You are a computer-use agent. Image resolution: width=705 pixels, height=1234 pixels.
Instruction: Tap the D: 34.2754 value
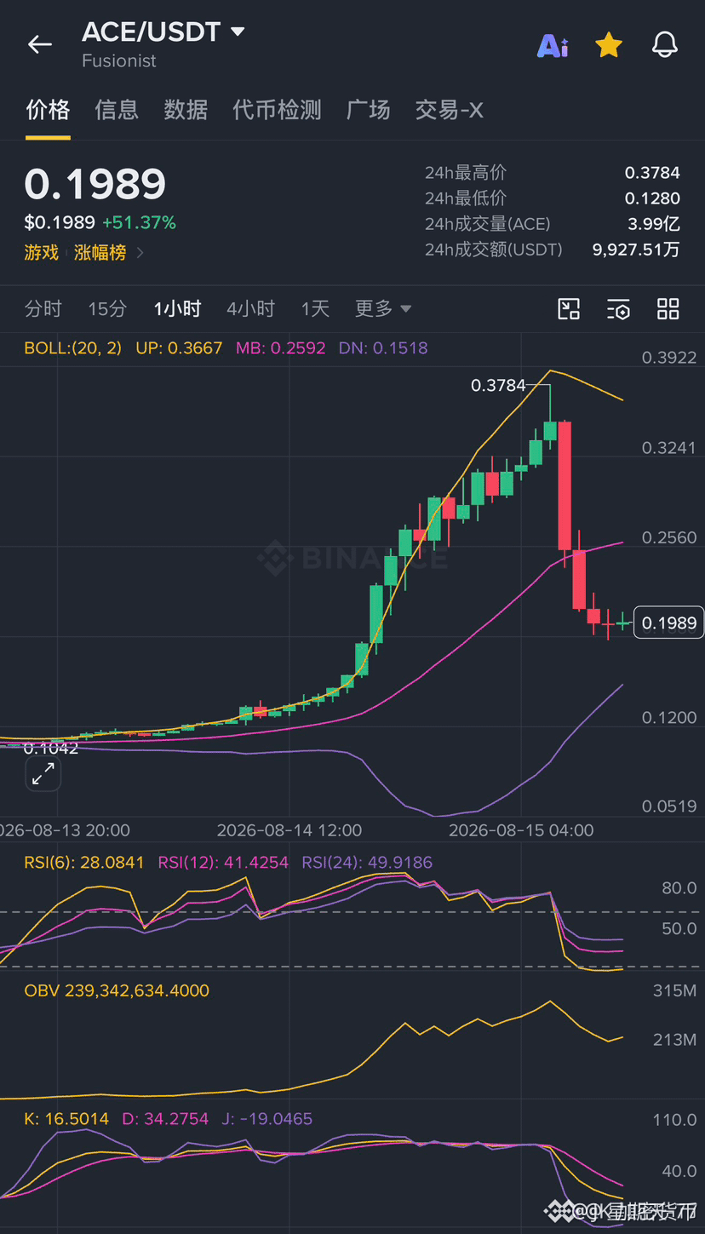point(165,1119)
